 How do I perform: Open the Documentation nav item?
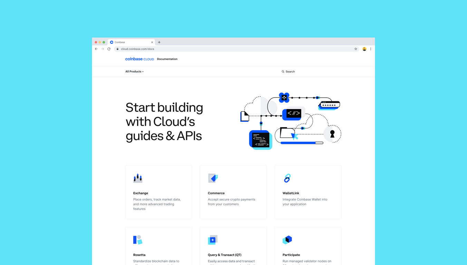point(167,59)
